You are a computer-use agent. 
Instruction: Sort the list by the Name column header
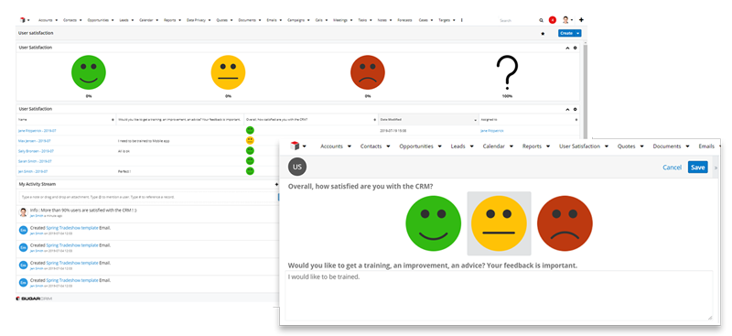point(66,120)
